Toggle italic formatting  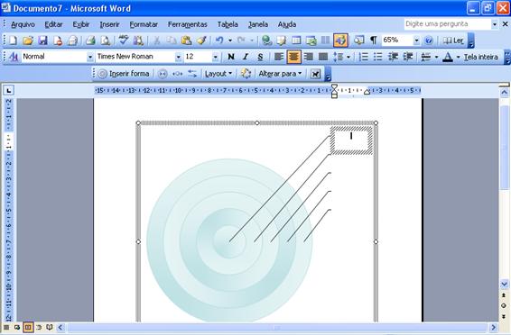246,58
